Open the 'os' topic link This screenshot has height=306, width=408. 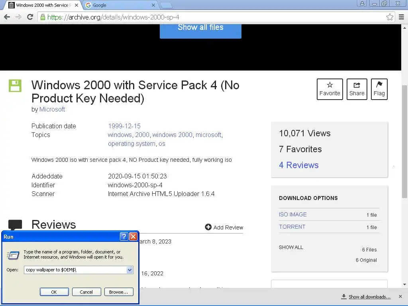162,144
